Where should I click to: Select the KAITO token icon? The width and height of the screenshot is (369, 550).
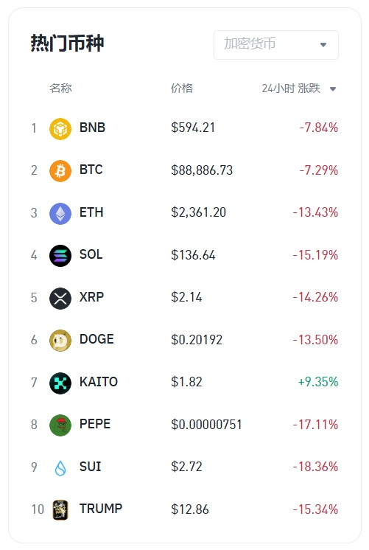[60, 383]
